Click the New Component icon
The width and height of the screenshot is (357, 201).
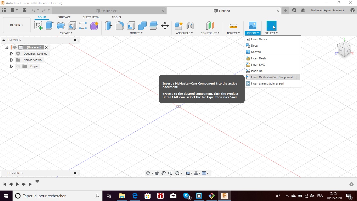tap(179, 26)
